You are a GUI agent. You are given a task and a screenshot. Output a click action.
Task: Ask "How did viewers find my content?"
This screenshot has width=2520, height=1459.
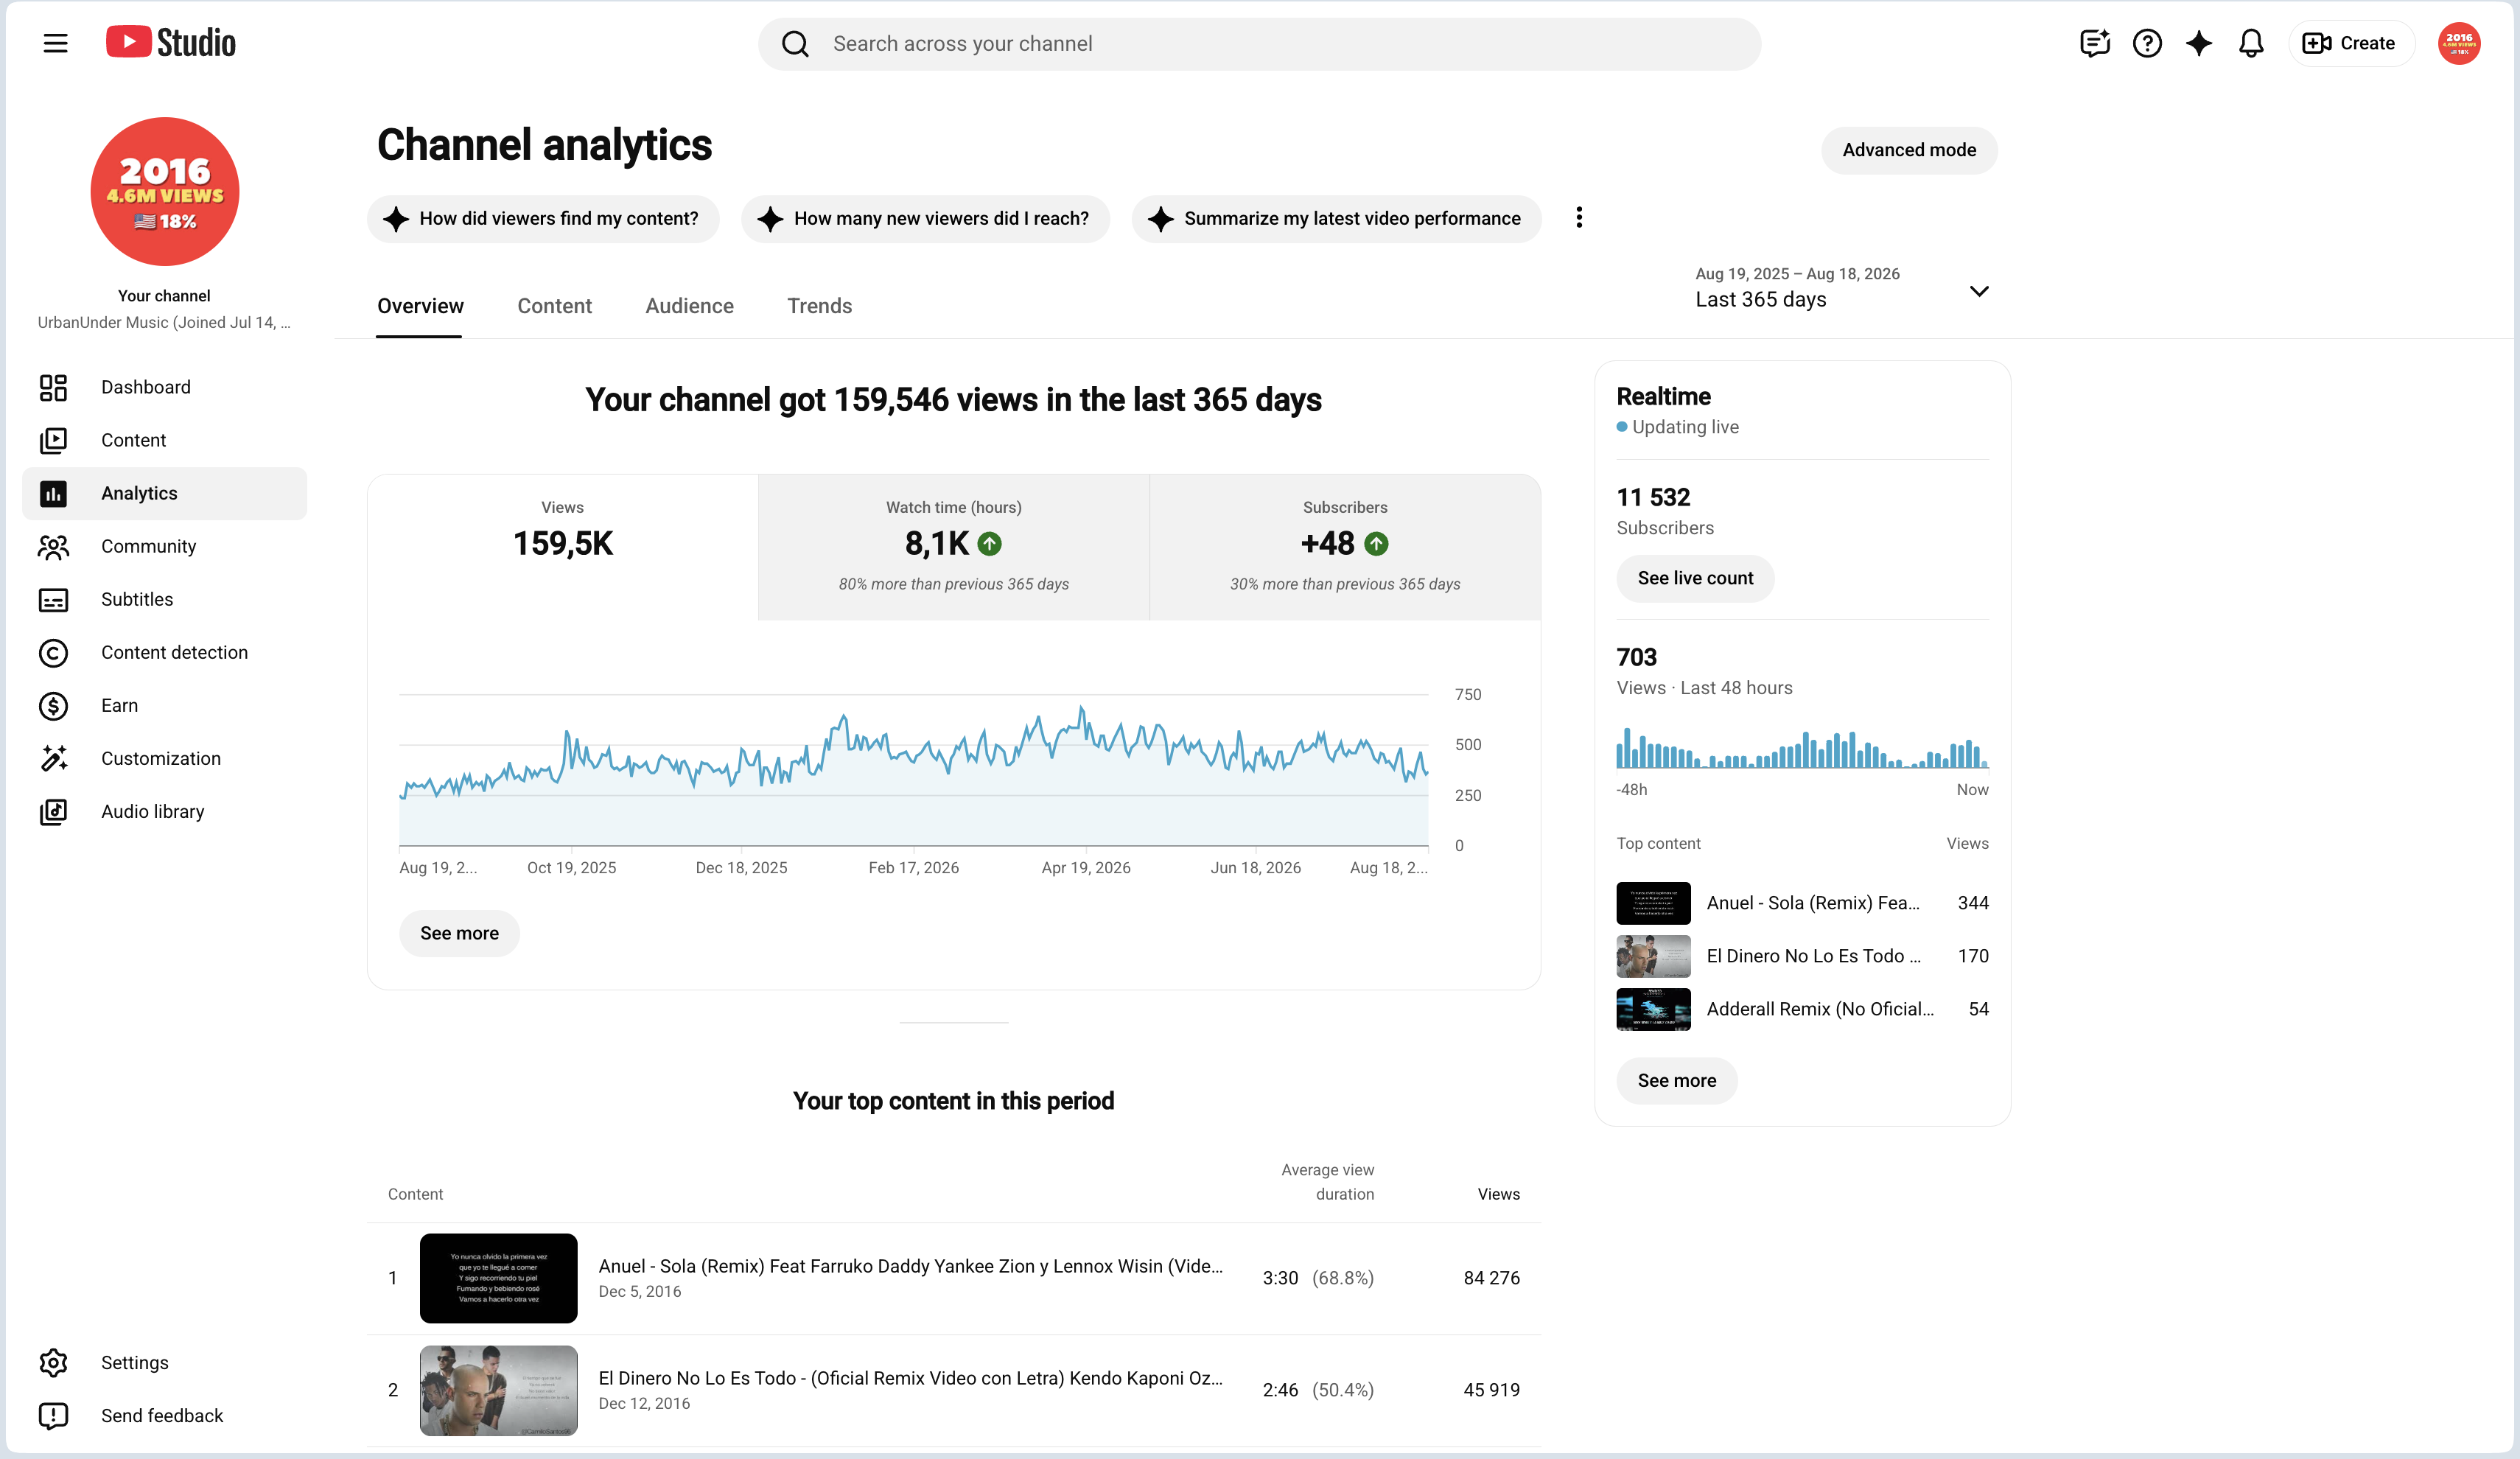pos(543,218)
